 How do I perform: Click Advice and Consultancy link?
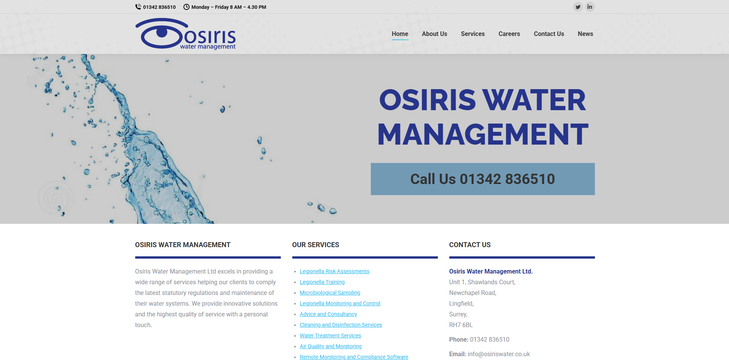point(328,314)
